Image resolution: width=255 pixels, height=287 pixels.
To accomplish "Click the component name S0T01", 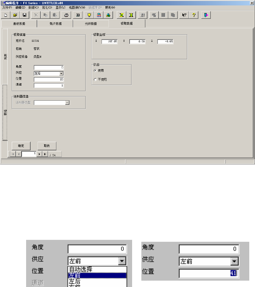I will tap(35, 41).
